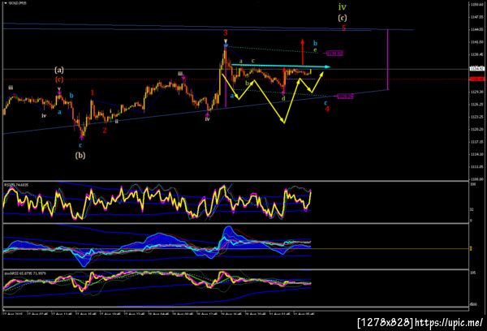Click the white arrow marker below red 3
This screenshot has height=331, width=487.
point(226,41)
